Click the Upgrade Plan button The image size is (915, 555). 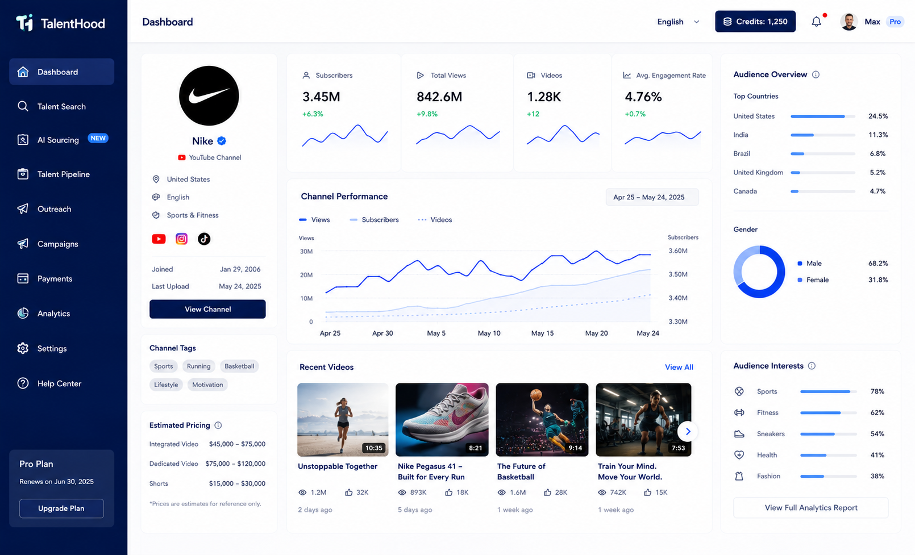(61, 508)
